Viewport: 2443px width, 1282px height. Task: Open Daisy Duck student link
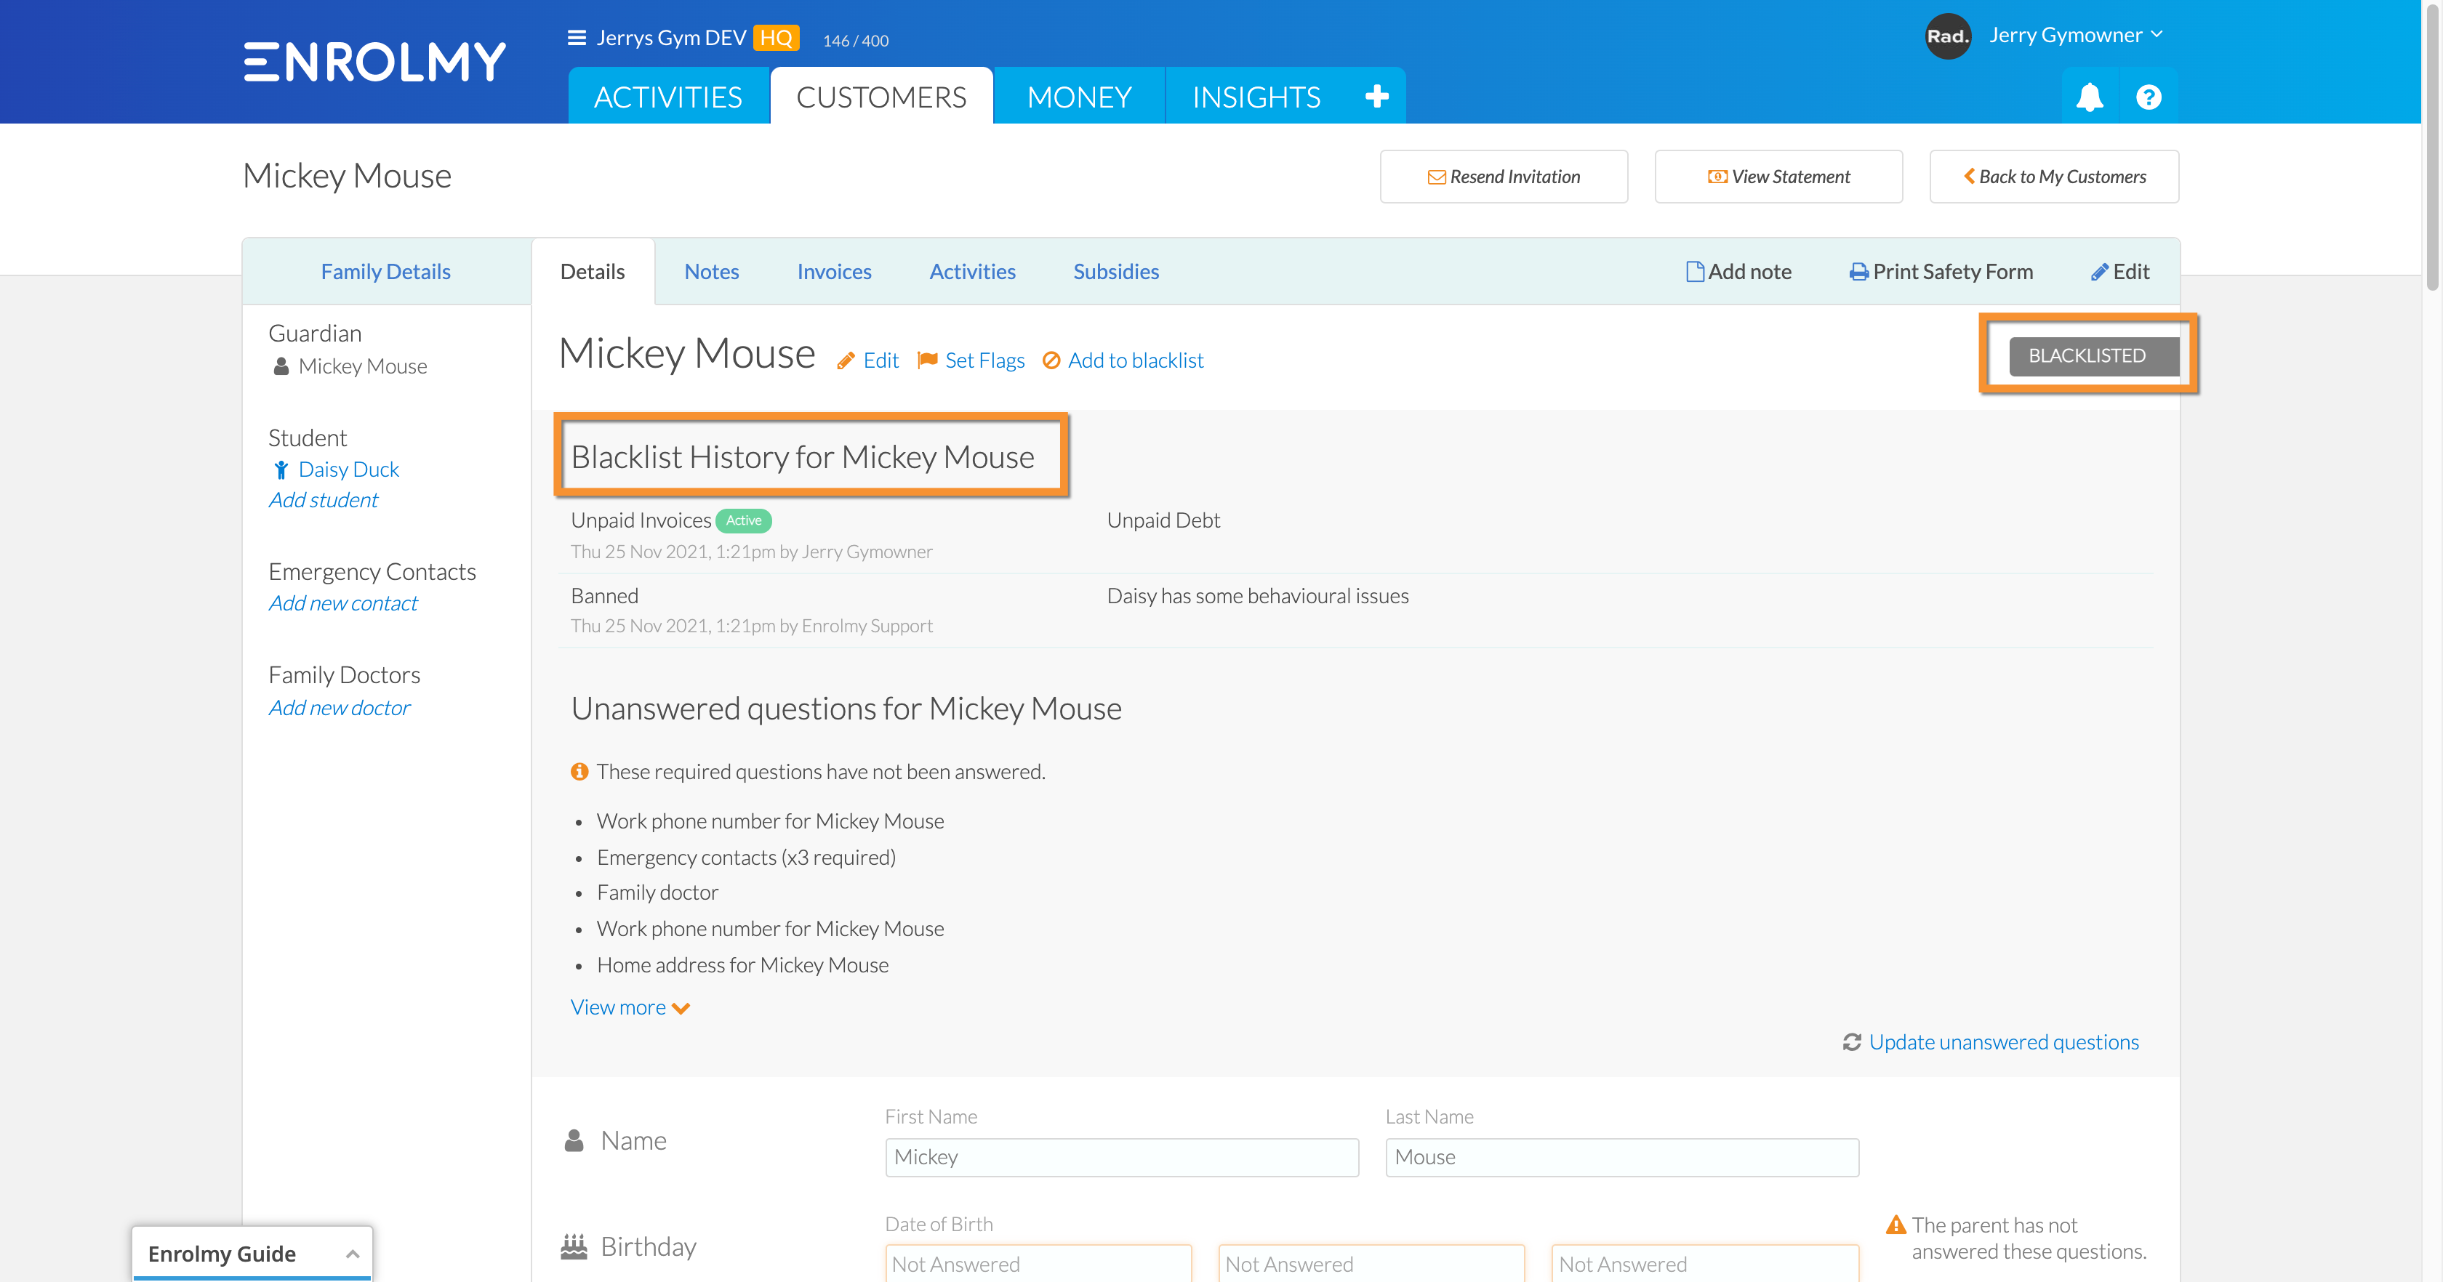pyautogui.click(x=348, y=469)
